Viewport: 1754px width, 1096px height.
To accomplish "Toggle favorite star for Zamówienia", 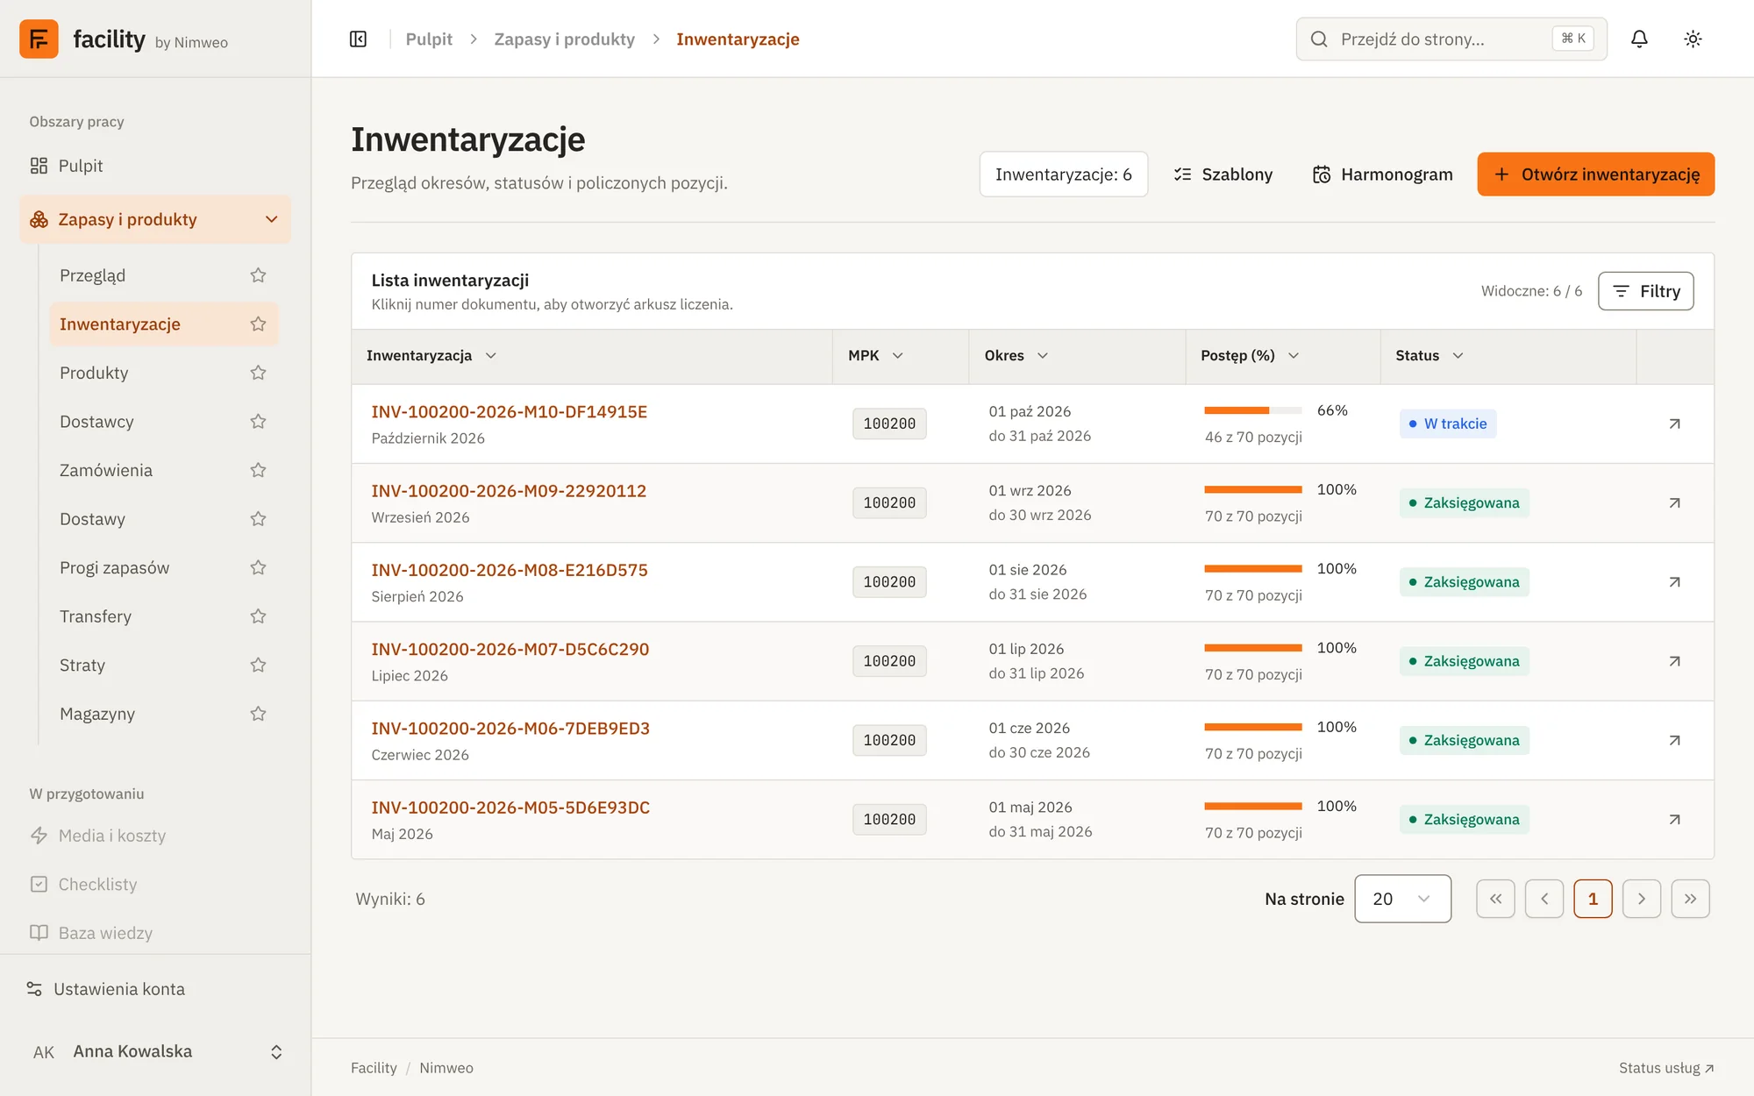I will coord(258,470).
